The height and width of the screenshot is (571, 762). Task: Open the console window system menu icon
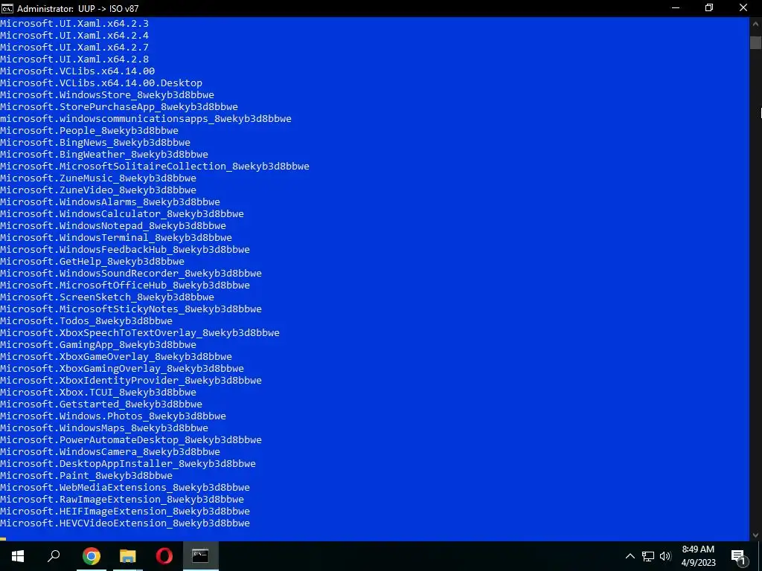[x=7, y=8]
